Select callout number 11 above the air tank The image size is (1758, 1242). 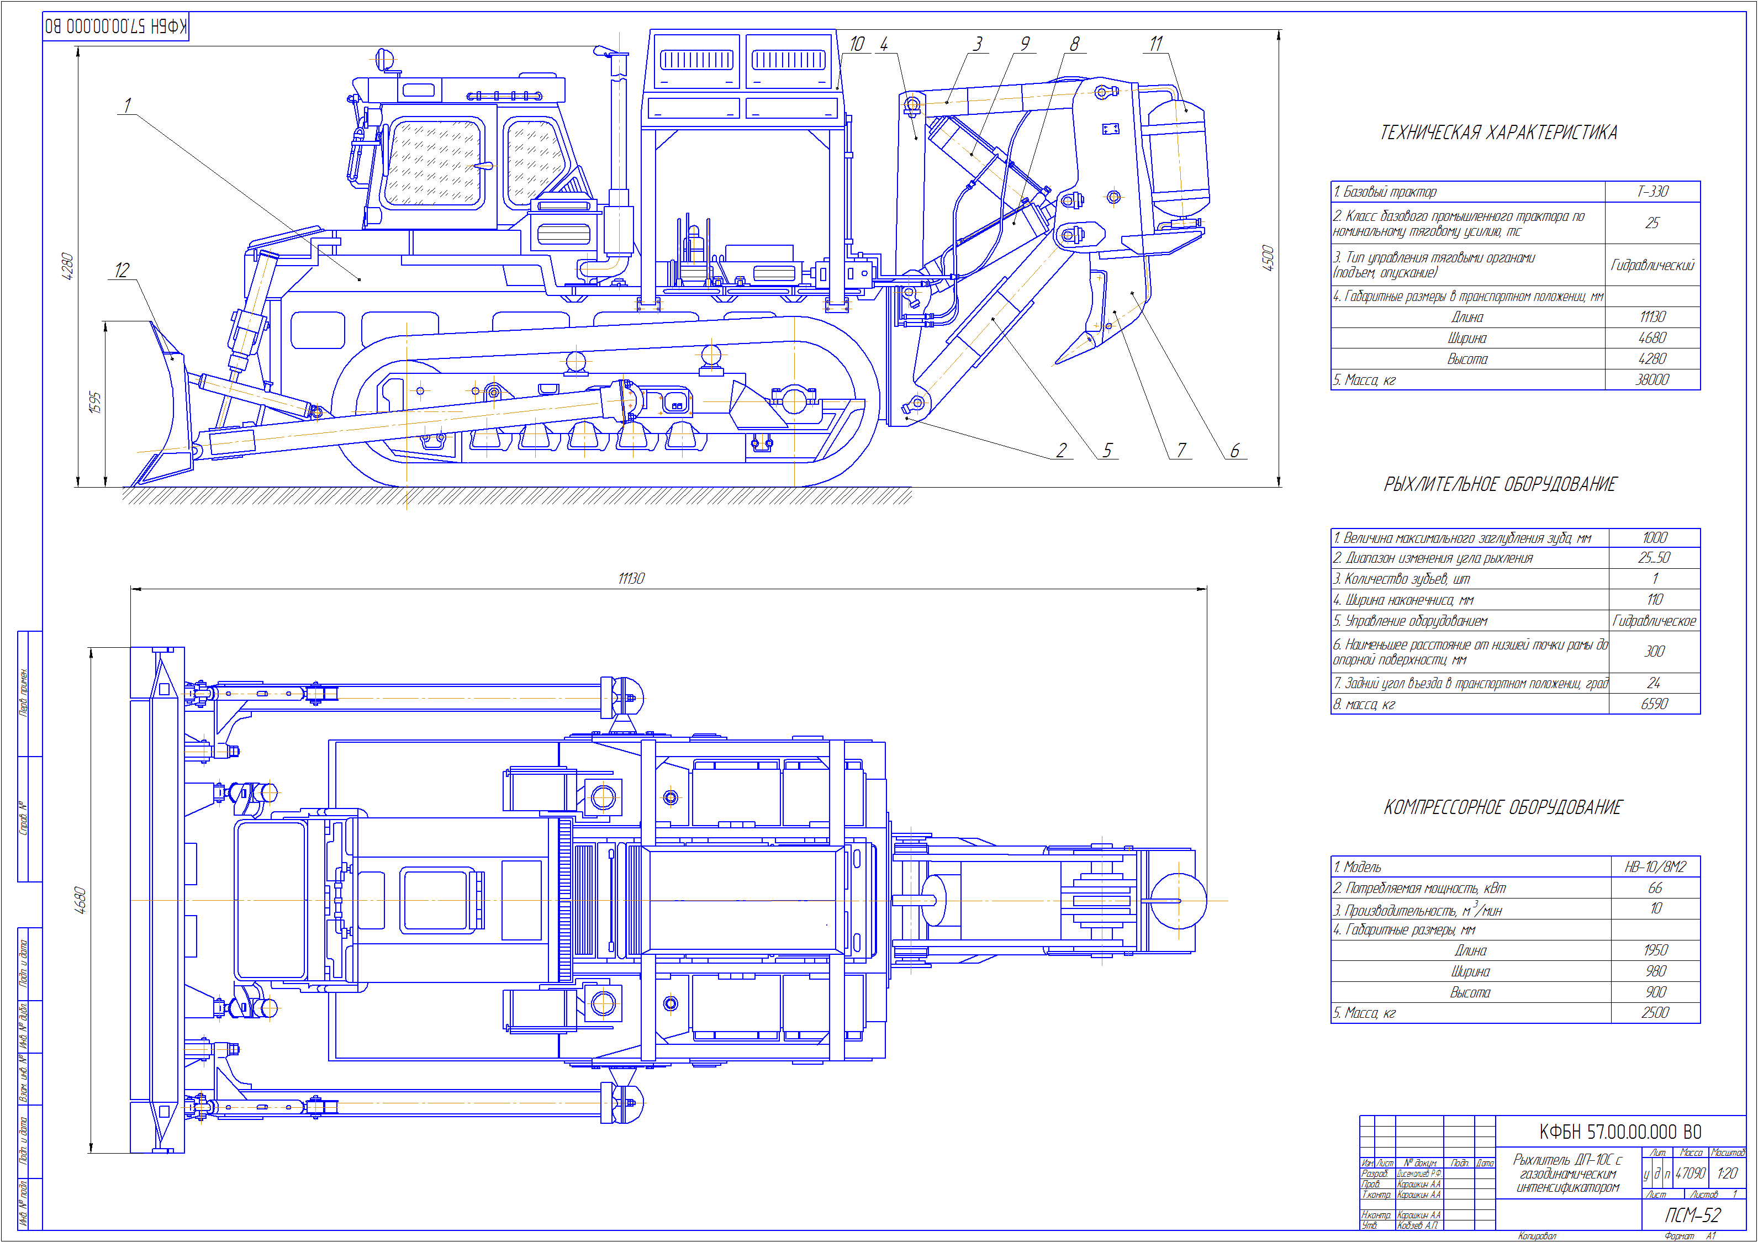tap(1155, 44)
